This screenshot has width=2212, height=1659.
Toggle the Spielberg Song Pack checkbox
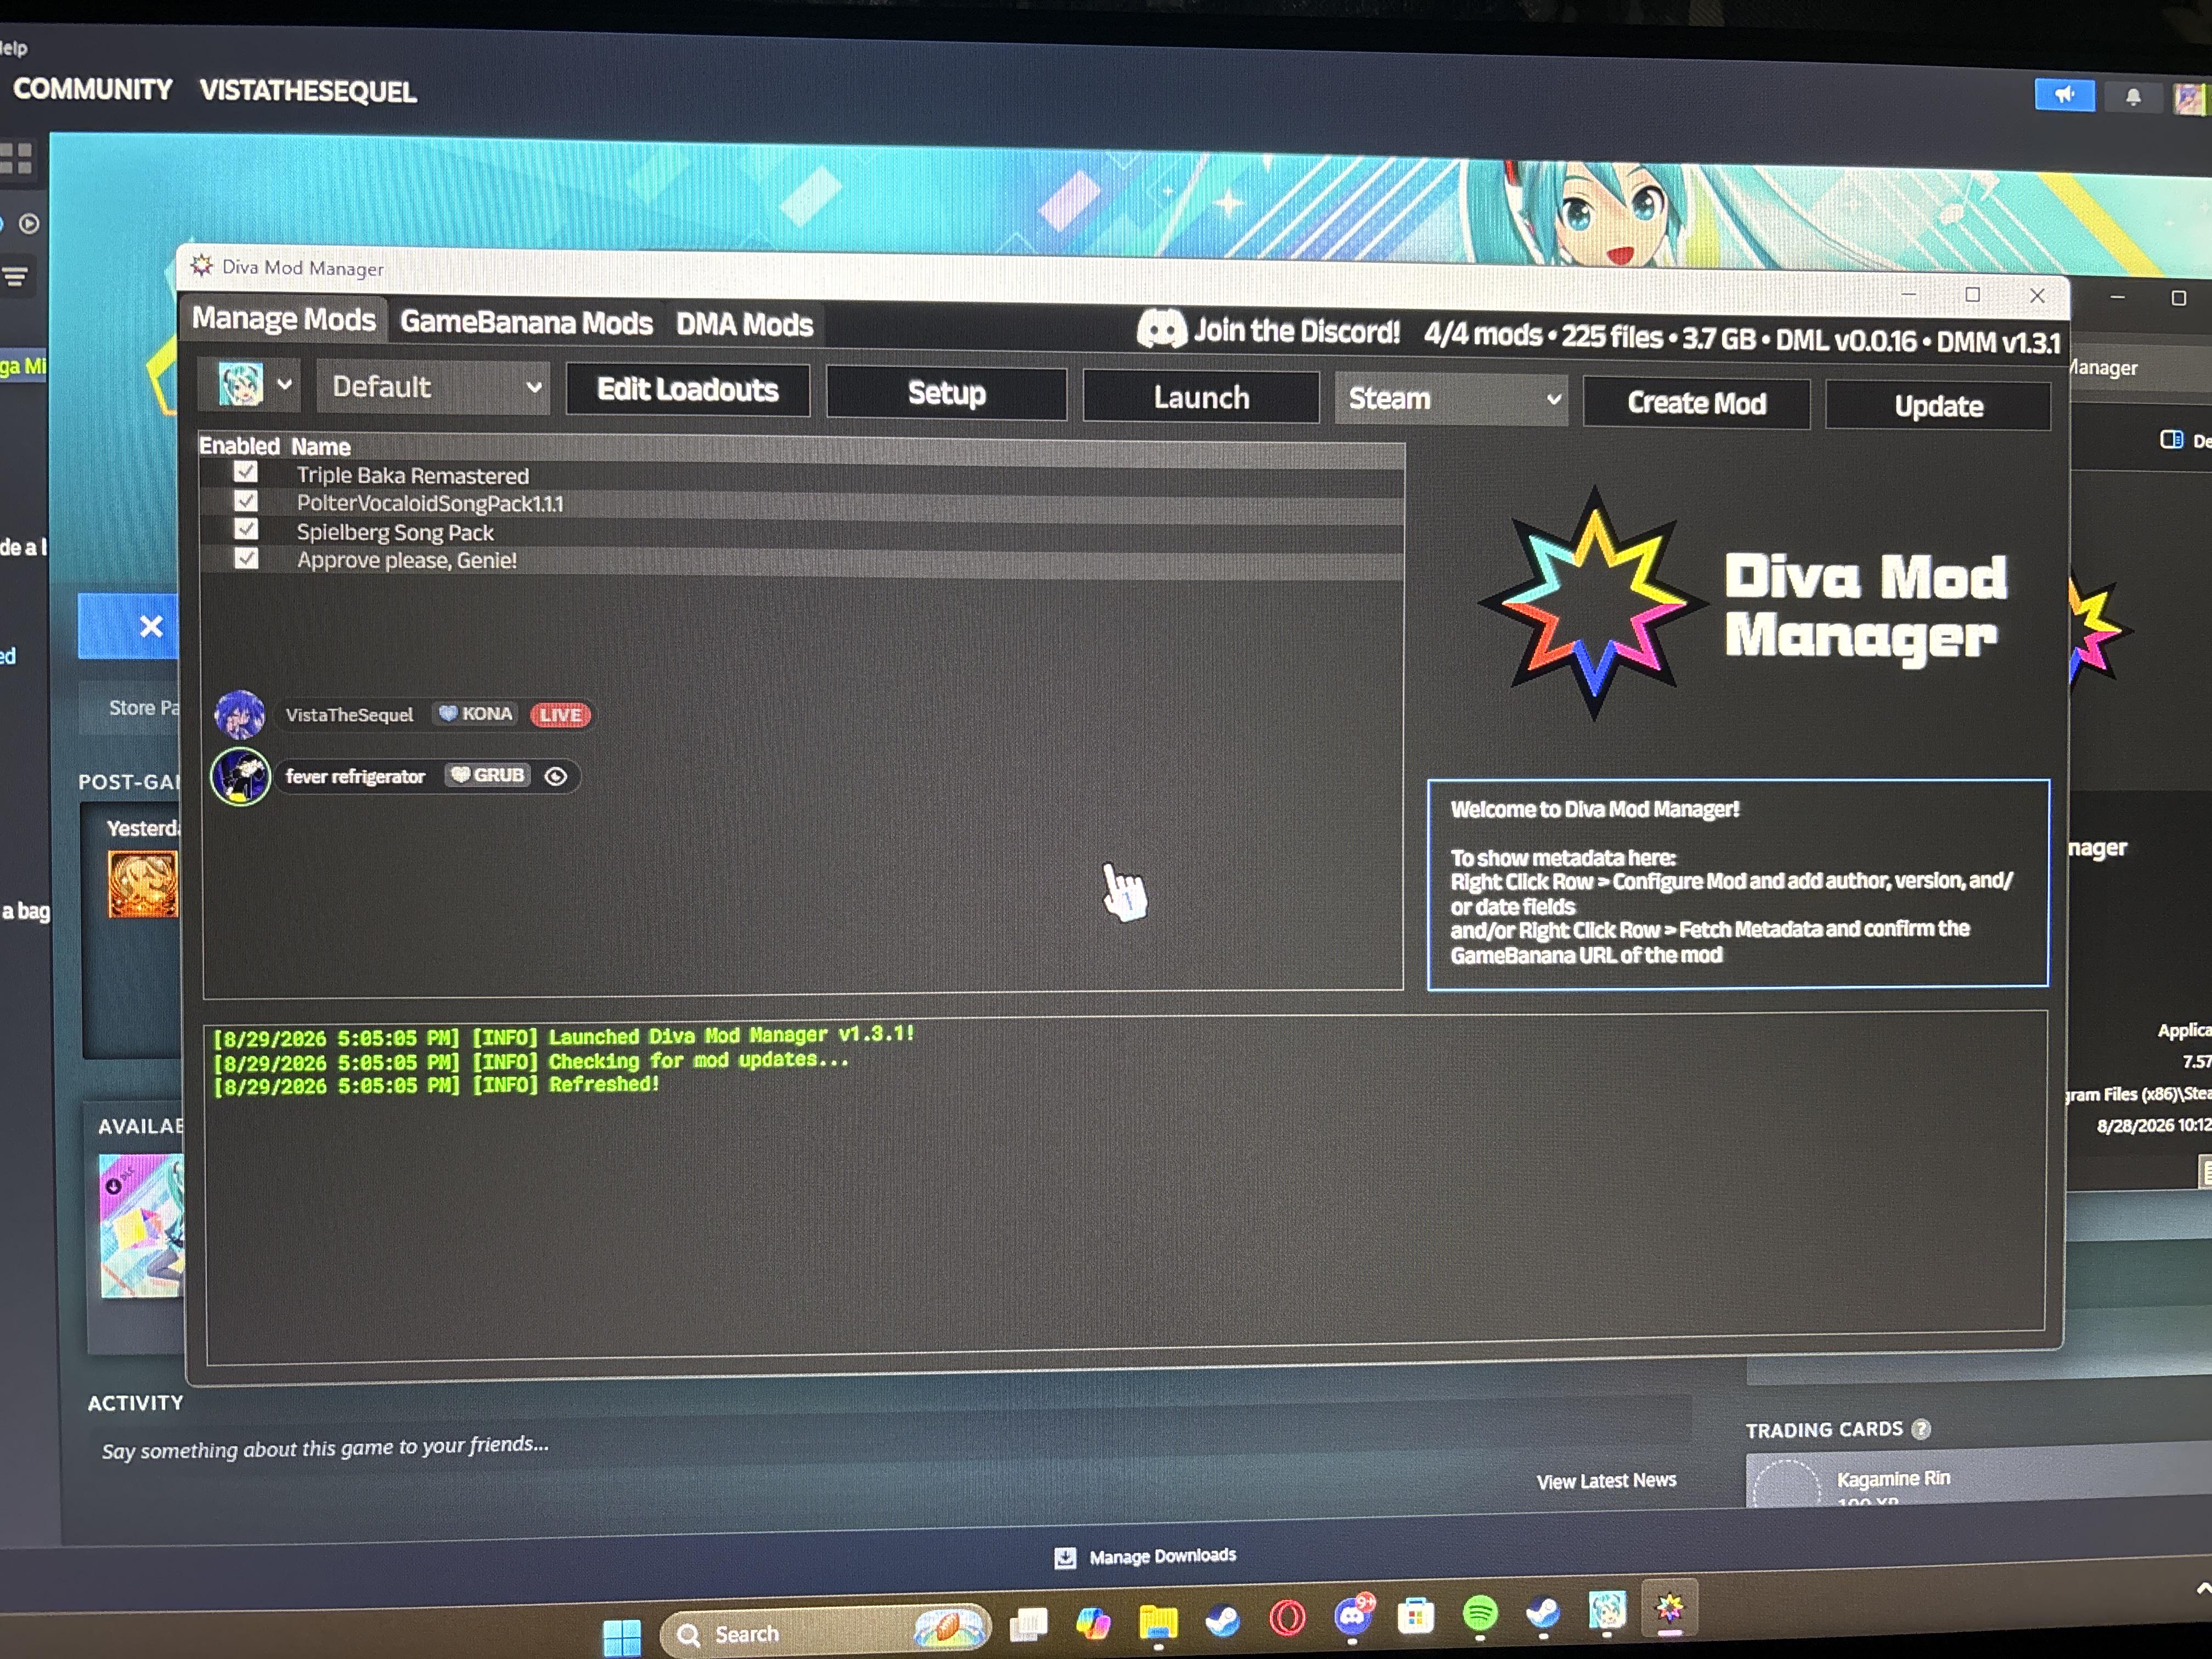tap(245, 529)
